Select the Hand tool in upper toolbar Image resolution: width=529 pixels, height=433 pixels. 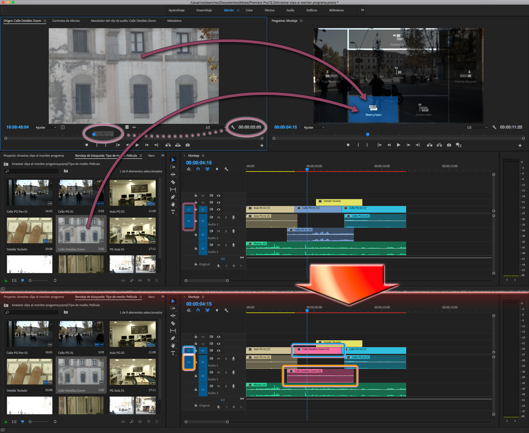(x=173, y=204)
